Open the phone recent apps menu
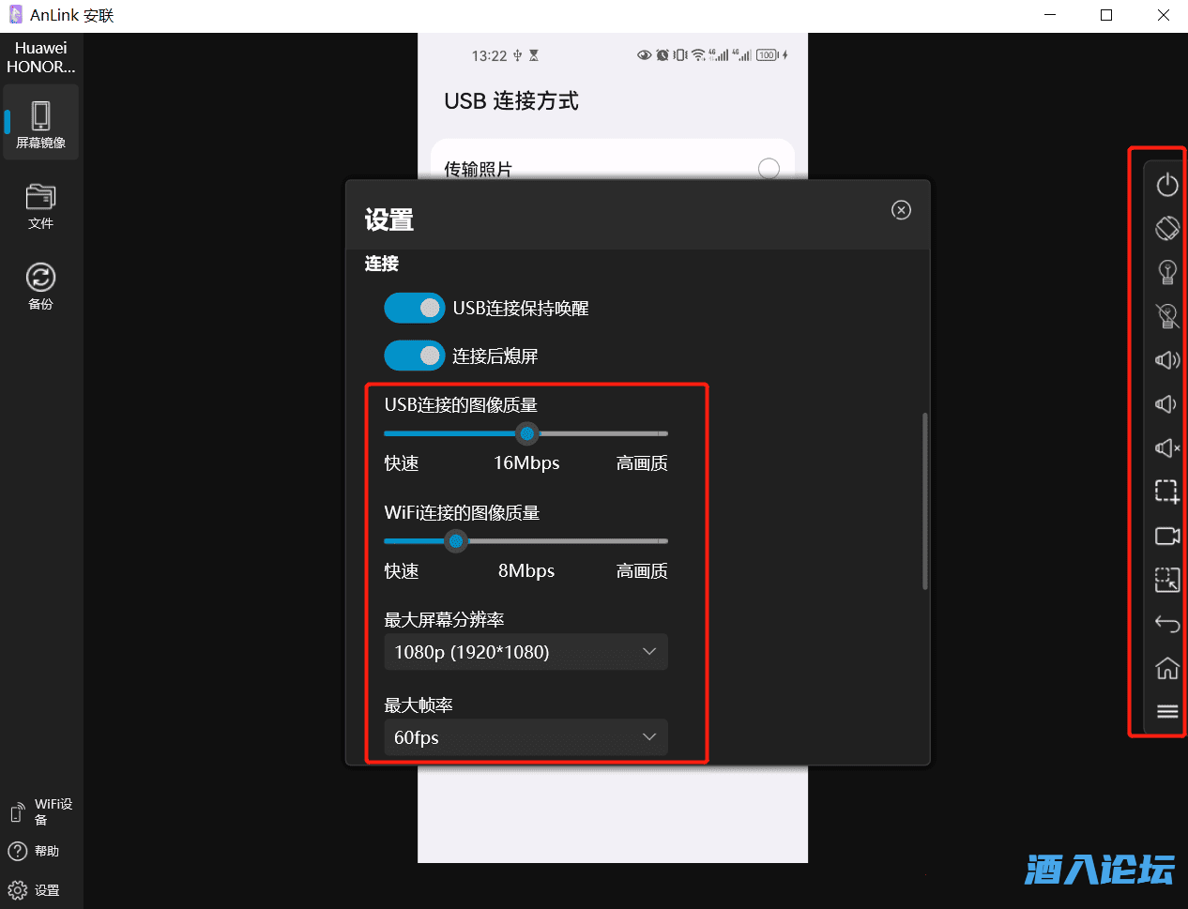This screenshot has width=1188, height=909. 1167,710
